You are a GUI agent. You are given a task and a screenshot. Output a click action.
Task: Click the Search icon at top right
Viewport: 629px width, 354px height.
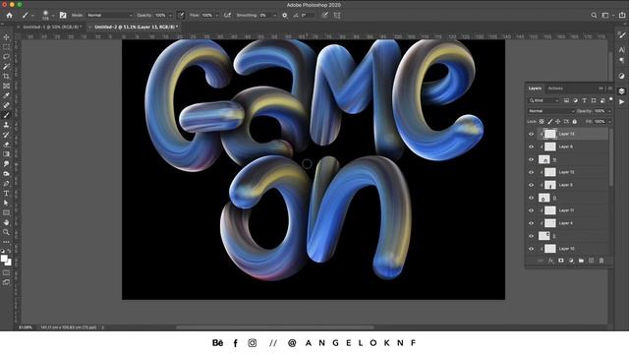pos(594,16)
